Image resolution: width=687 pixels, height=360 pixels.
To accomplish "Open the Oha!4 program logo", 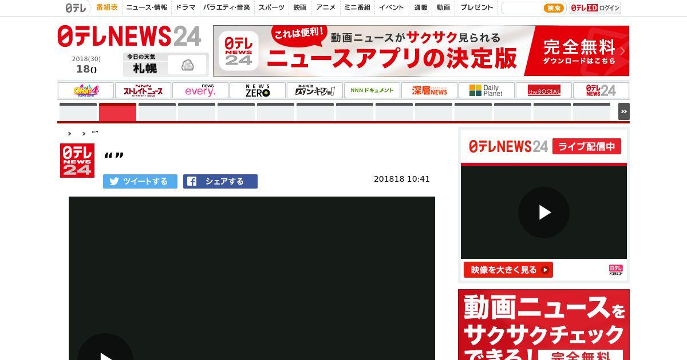I will 86,90.
